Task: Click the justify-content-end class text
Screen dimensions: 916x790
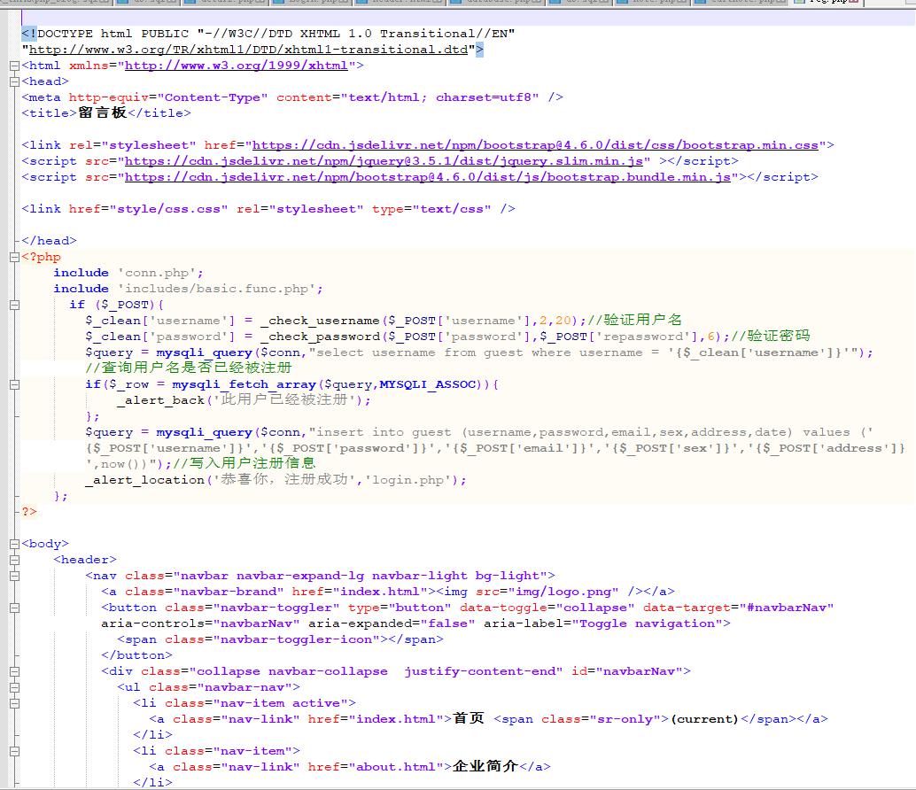Action: [x=479, y=671]
